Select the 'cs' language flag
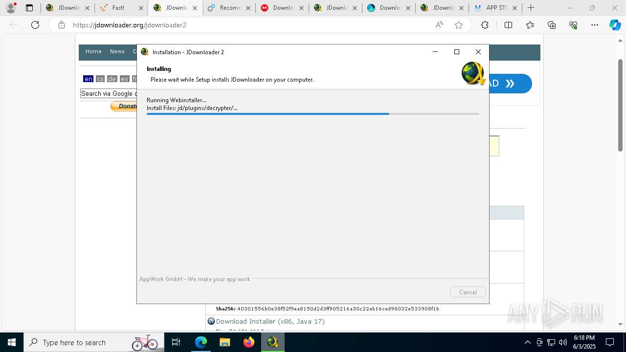The height and width of the screenshot is (352, 626). pyautogui.click(x=100, y=79)
